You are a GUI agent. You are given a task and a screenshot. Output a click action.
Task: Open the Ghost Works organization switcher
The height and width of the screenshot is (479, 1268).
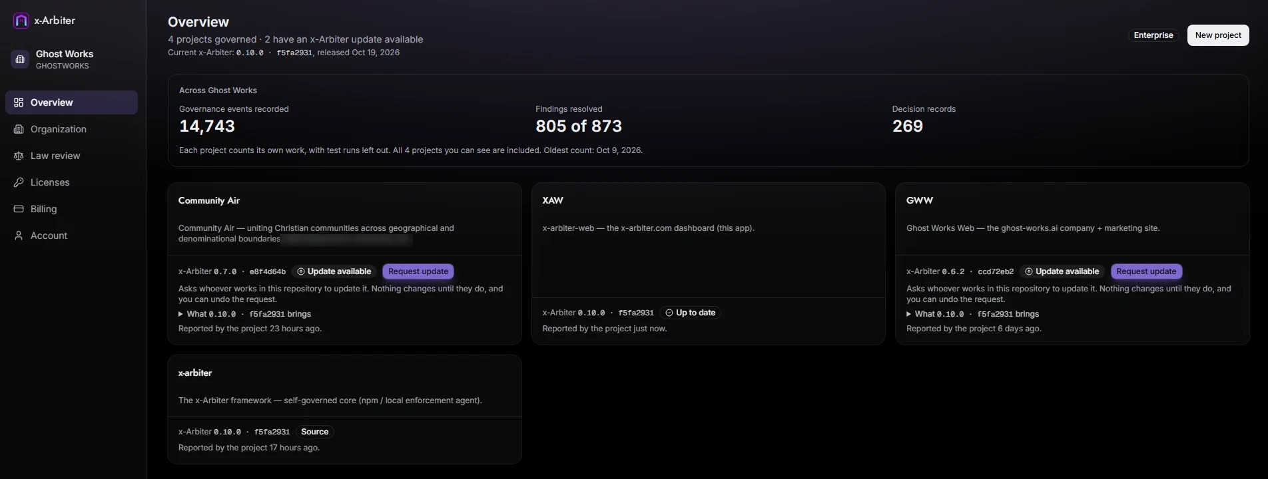[72, 59]
